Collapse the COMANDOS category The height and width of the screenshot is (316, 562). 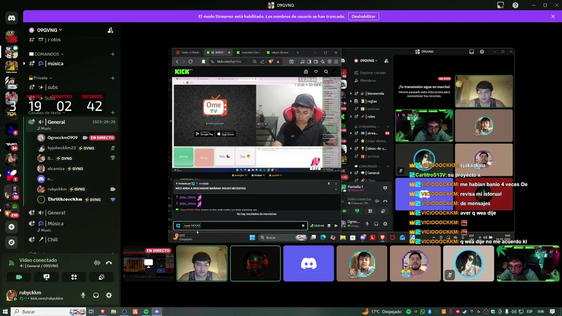click(x=47, y=54)
